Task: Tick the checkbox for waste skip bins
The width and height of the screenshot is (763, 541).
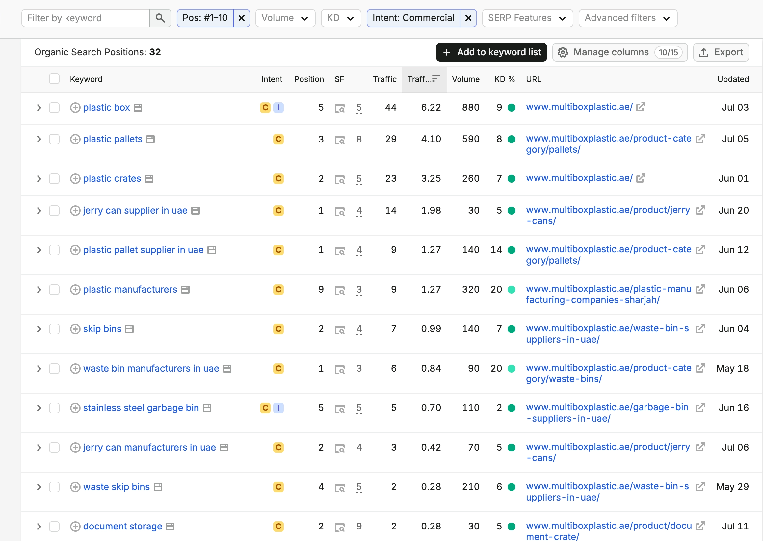Action: coord(54,487)
